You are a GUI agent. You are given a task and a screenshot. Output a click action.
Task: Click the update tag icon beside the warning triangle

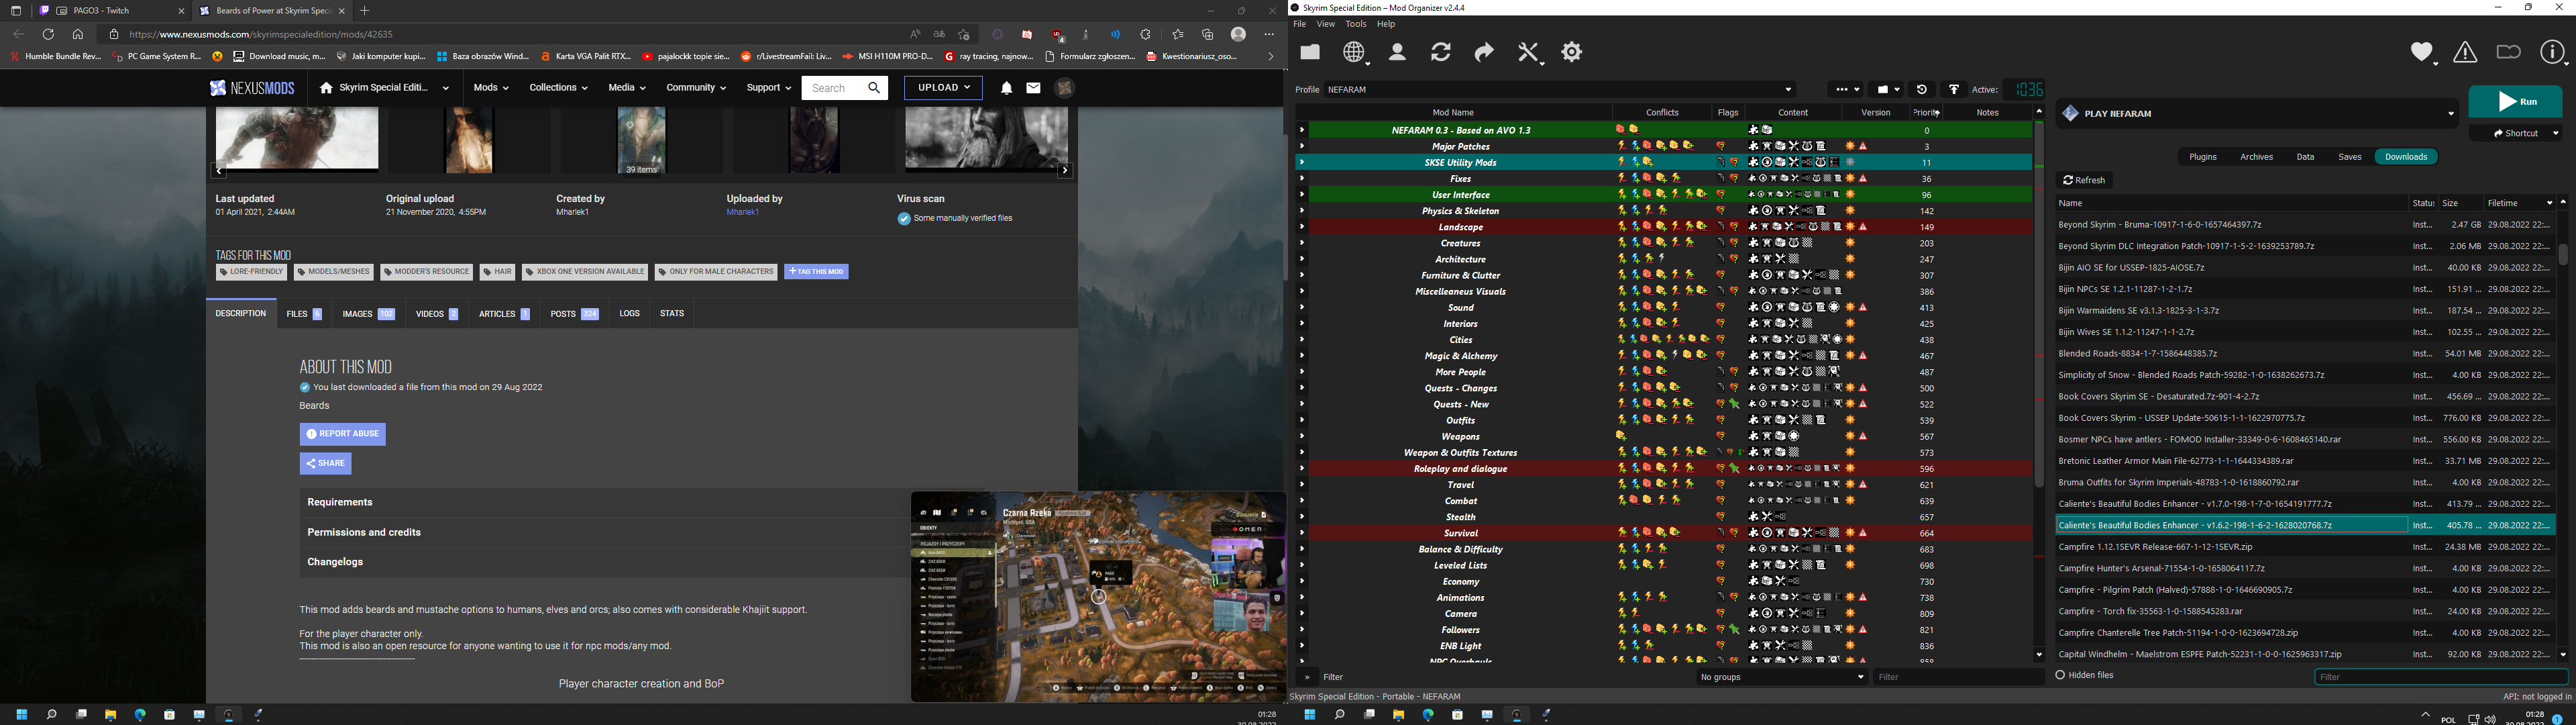click(2508, 52)
